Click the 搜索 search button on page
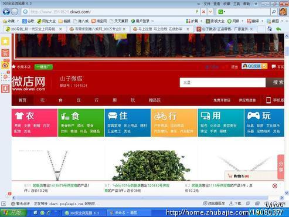Screen dimensions: 289x217 [276, 83]
